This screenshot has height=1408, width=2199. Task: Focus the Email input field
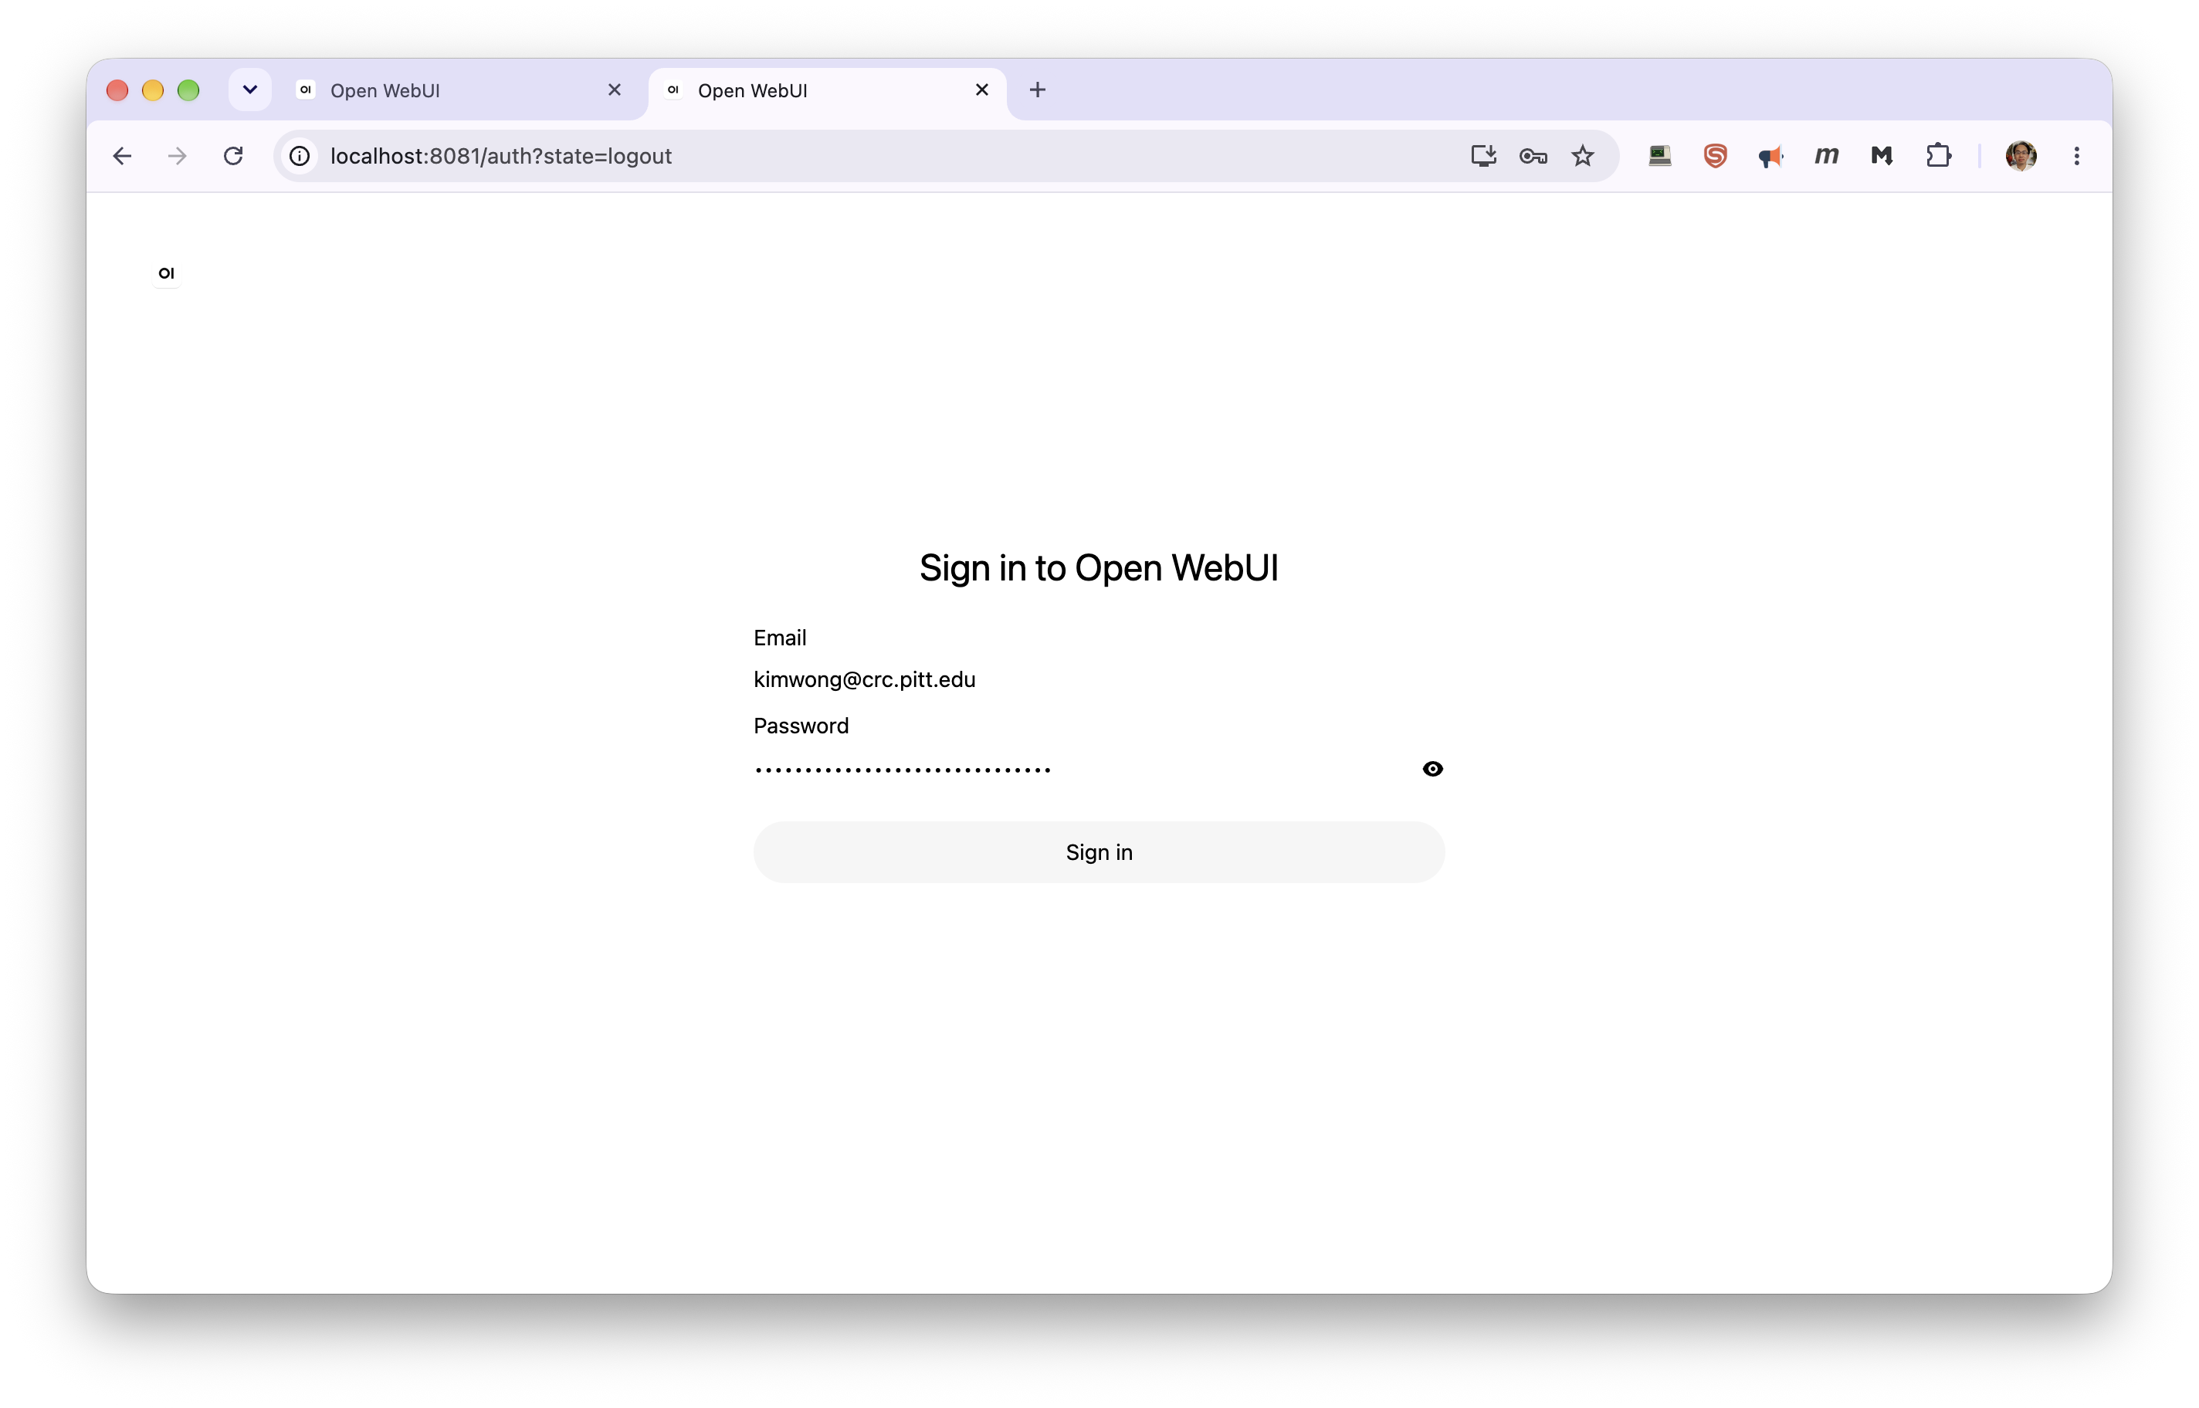(1099, 679)
